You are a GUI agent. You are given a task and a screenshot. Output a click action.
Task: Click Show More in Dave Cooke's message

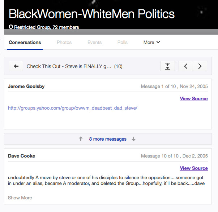(x=20, y=198)
